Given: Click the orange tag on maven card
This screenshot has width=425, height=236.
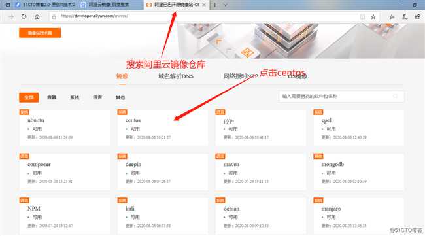Looking at the screenshot, I should pyautogui.click(x=220, y=156).
